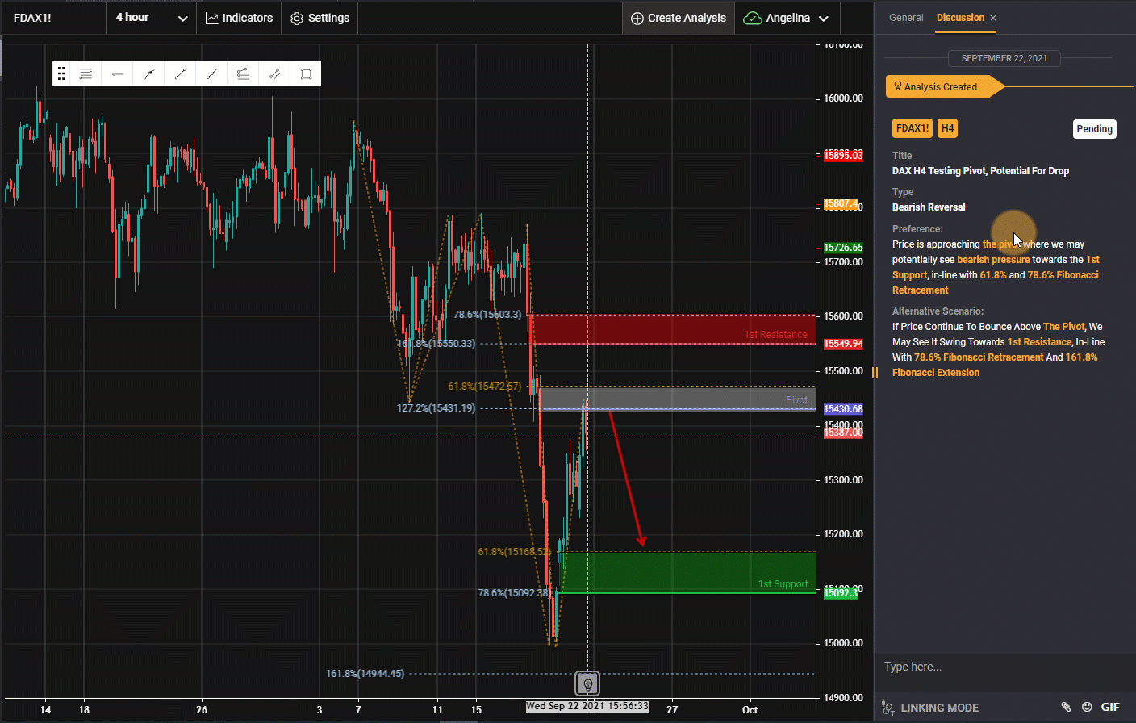Select the parallel channel tool
The width and height of the screenshot is (1136, 723).
click(274, 73)
